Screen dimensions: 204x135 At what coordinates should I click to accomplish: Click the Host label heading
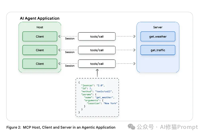40,27
